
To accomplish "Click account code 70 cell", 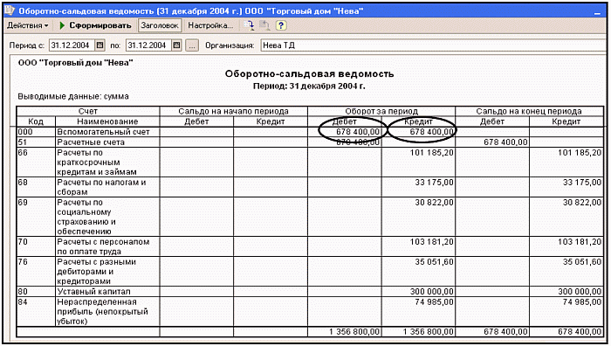I will click(x=37, y=246).
